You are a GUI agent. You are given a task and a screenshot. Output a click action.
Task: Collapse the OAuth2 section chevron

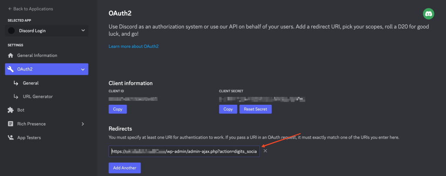pos(83,69)
